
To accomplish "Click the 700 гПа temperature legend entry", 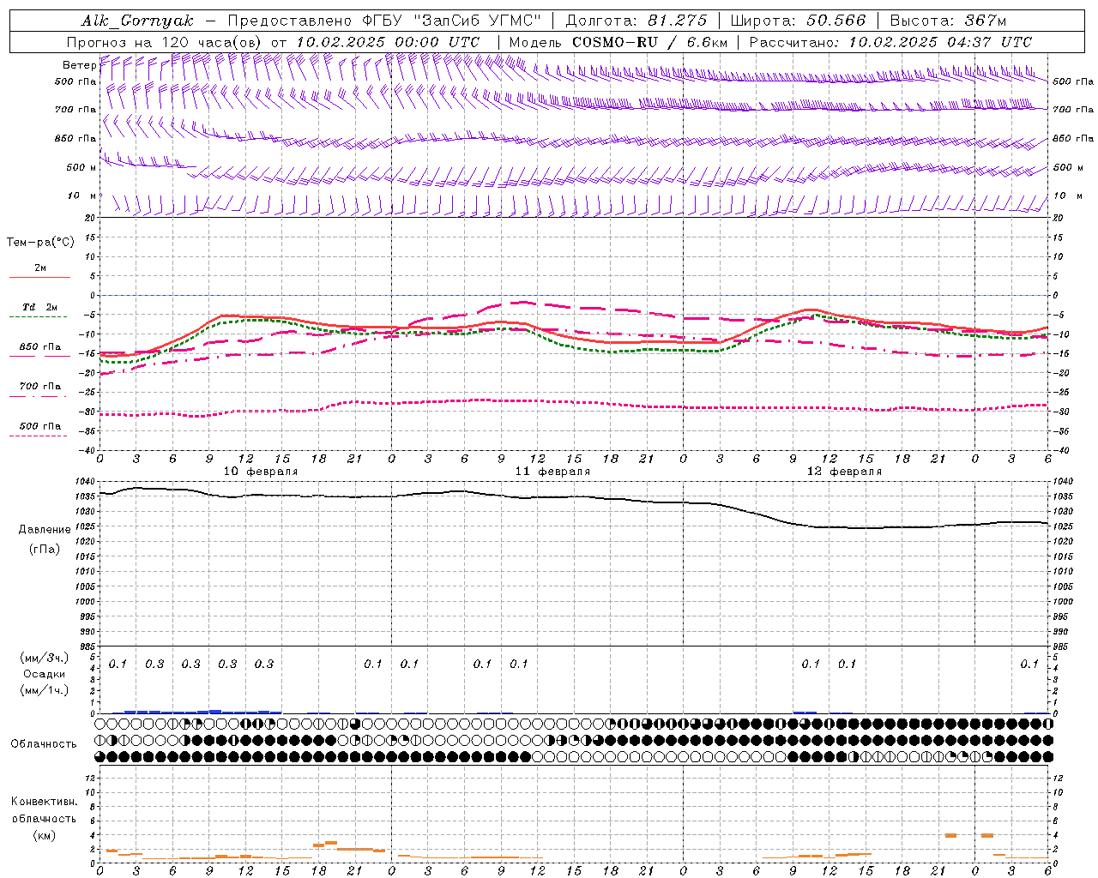I will [40, 386].
